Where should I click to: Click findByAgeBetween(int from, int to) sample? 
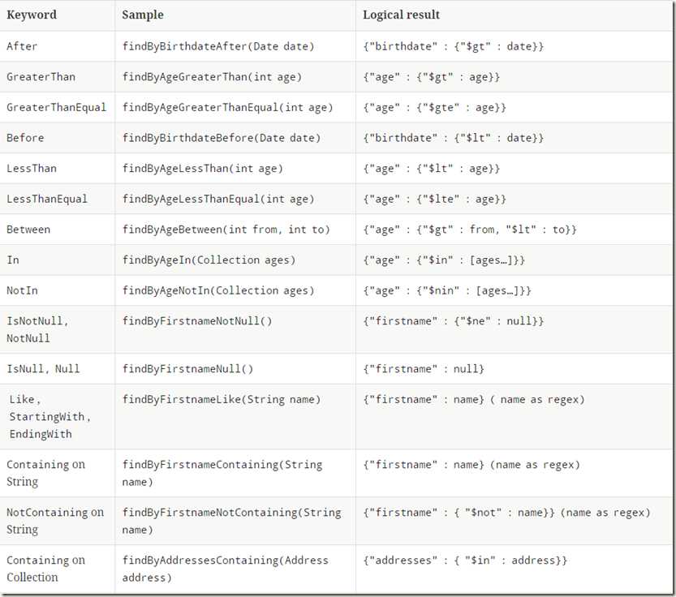[226, 230]
